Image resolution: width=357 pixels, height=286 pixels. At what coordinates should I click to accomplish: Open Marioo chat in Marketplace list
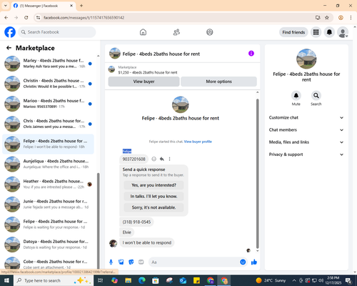[48, 104]
